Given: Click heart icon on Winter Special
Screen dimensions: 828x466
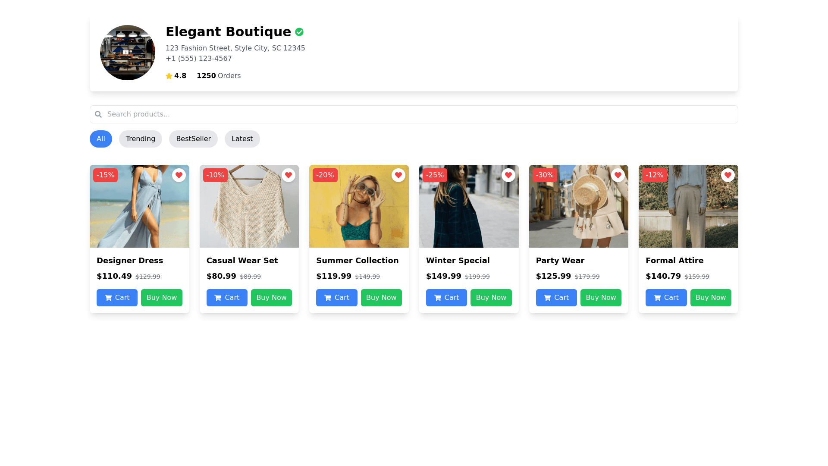Looking at the screenshot, I should point(508,175).
